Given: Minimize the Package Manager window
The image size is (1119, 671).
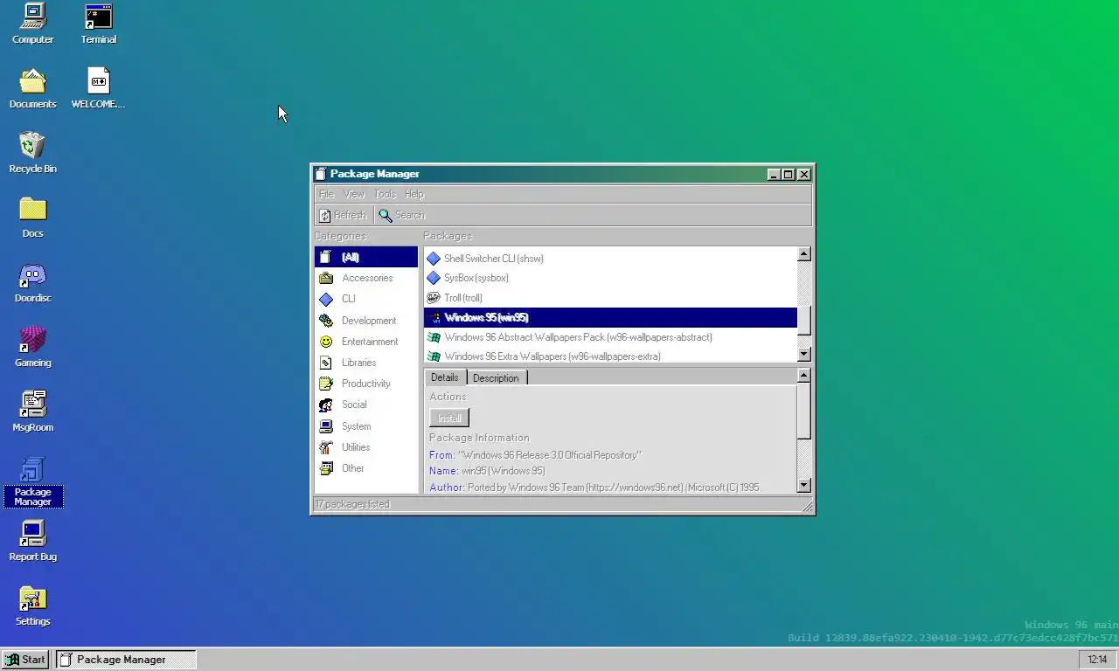Looking at the screenshot, I should point(774,175).
